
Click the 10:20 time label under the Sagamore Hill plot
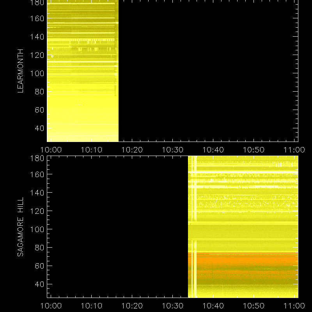(132, 306)
